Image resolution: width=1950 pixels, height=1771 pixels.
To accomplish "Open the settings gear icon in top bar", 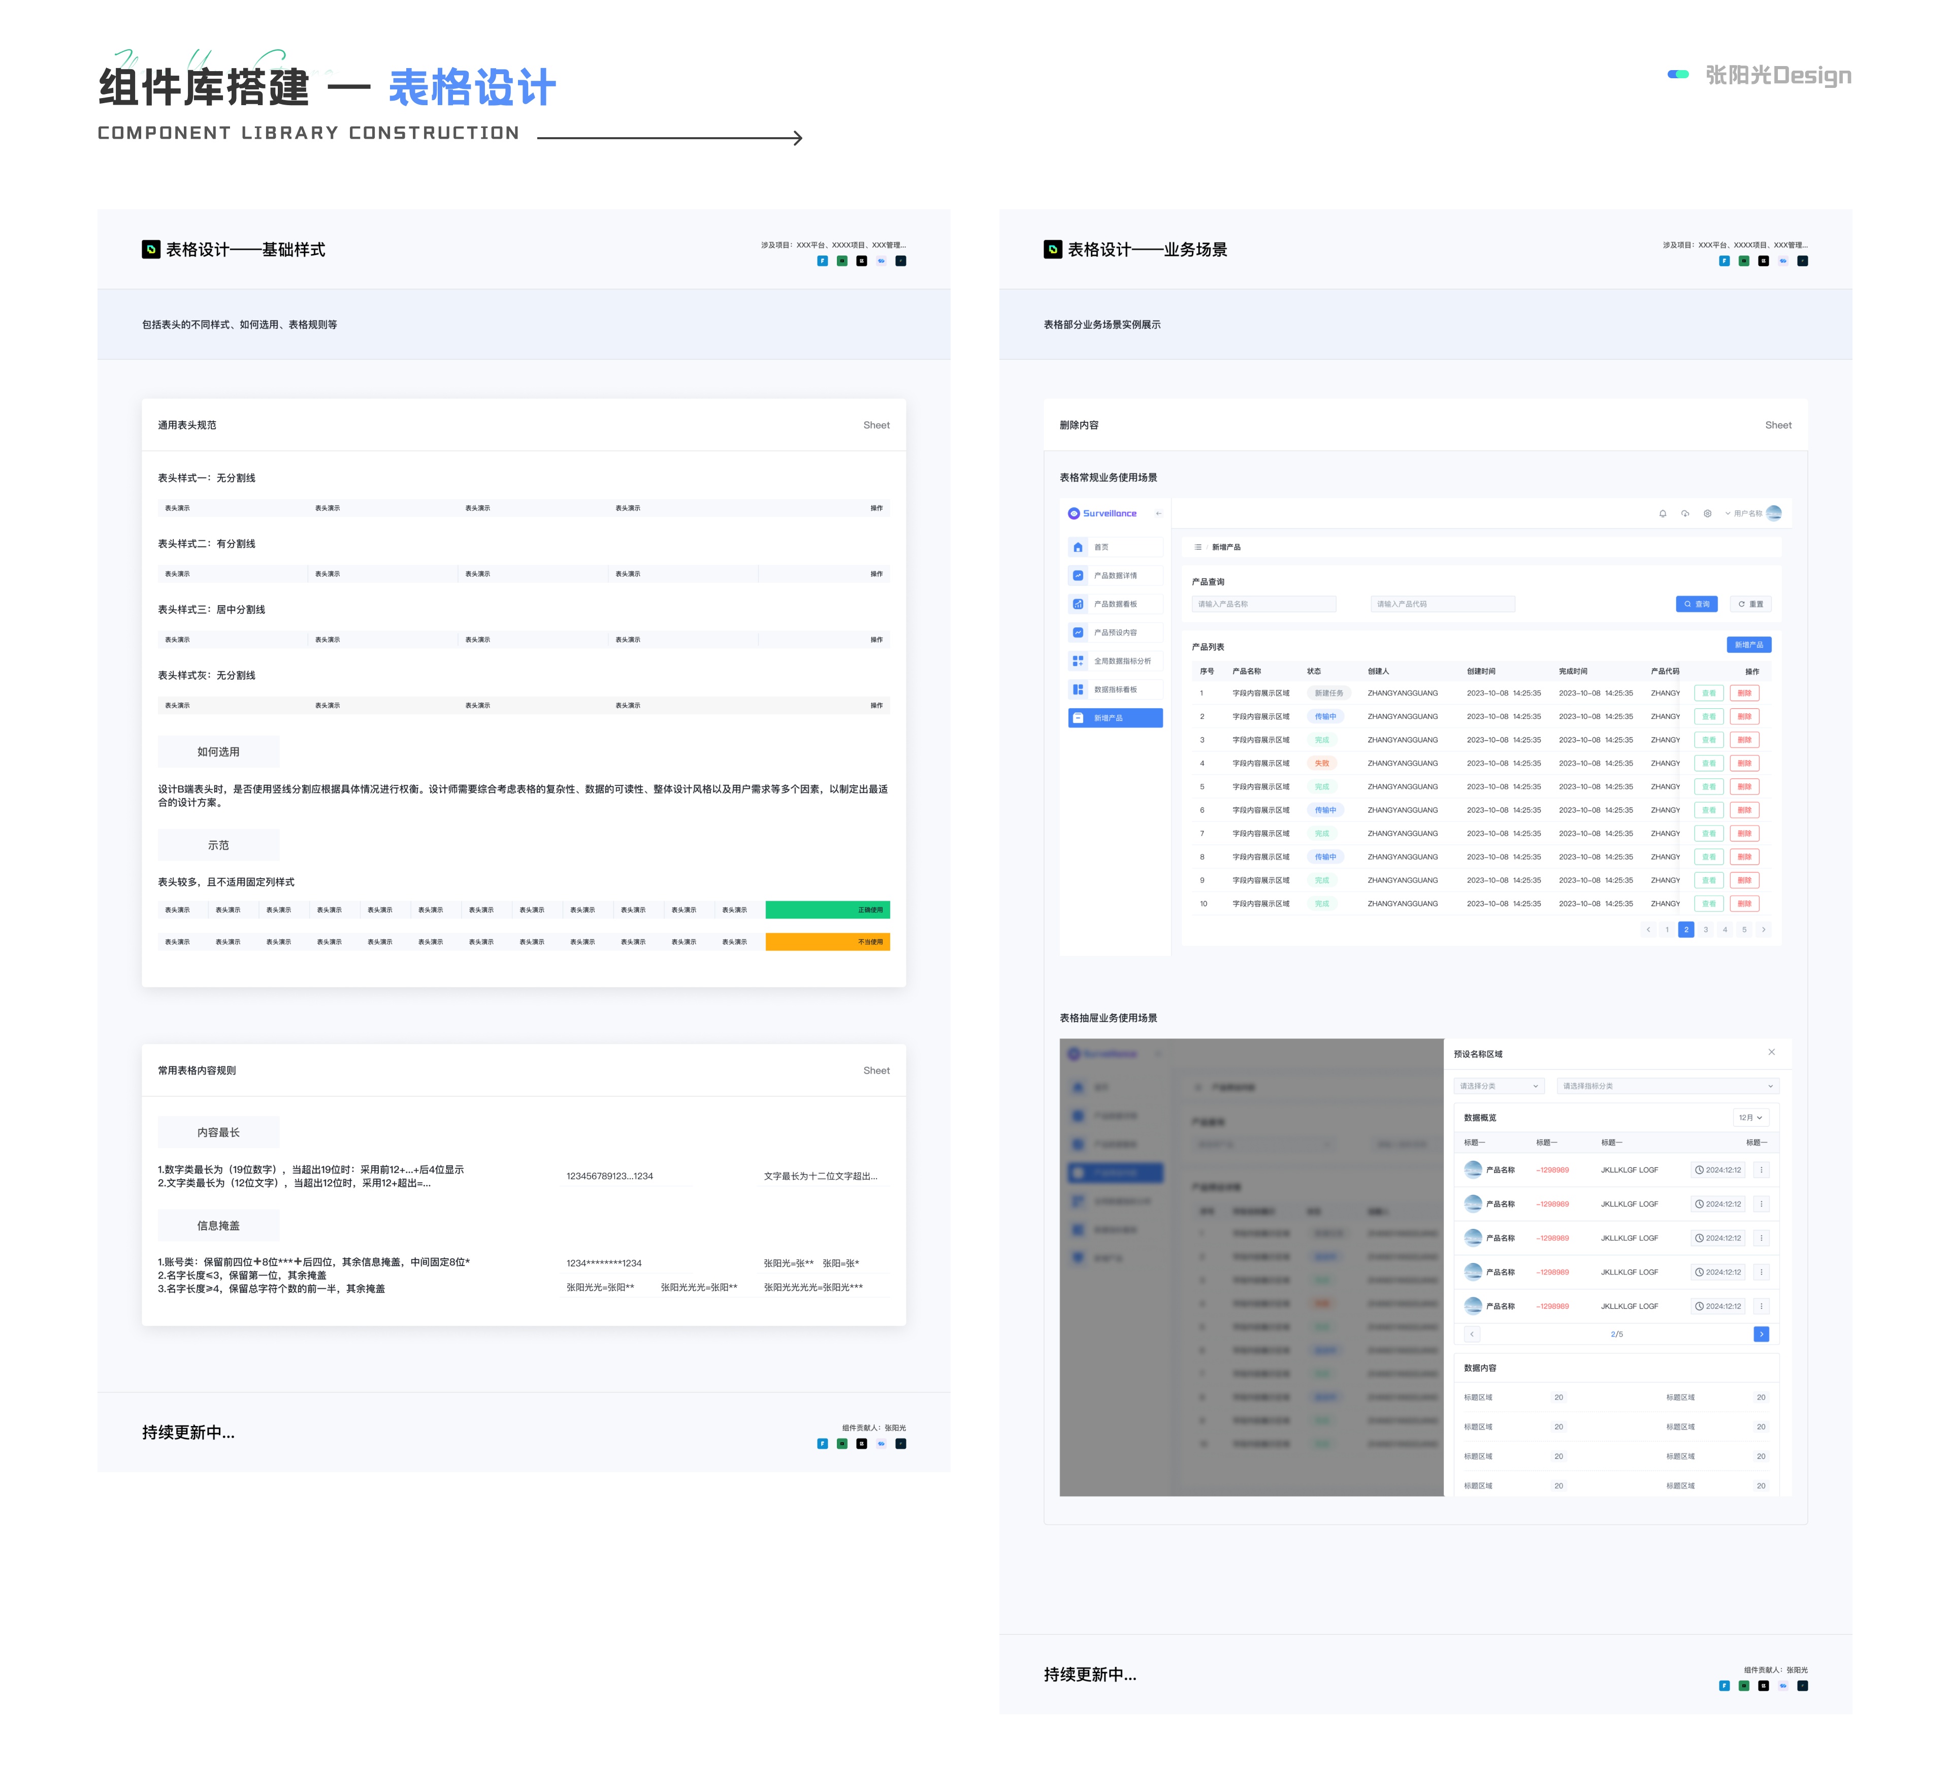I will pos(1707,514).
